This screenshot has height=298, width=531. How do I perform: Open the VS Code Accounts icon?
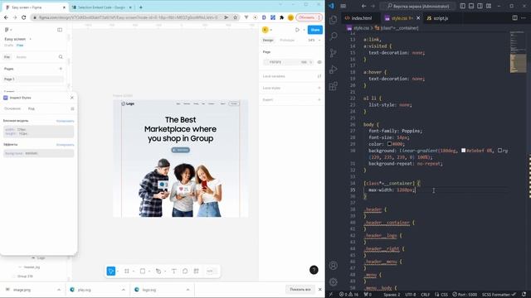coord(334,266)
